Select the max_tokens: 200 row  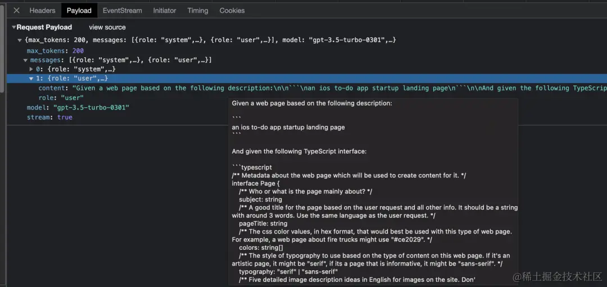(55, 51)
